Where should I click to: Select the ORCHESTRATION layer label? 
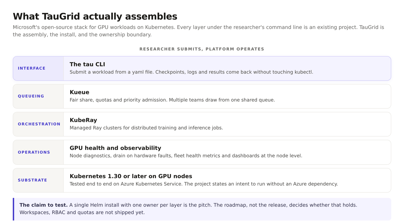point(39,124)
